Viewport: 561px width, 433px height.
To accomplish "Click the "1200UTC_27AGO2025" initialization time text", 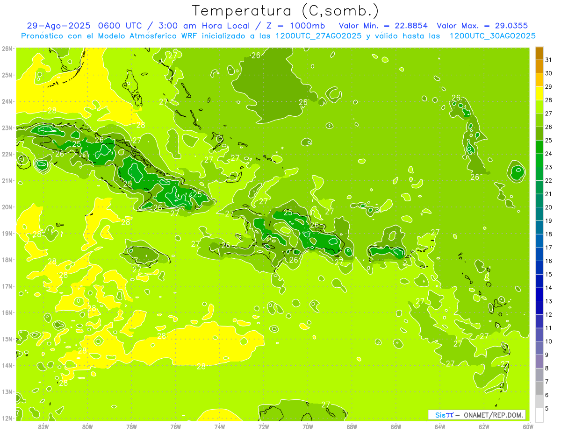I will [318, 36].
